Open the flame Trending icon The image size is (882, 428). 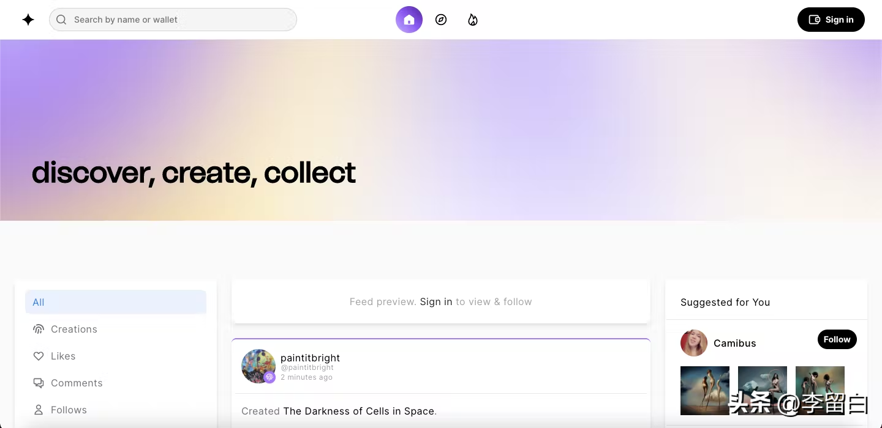473,20
